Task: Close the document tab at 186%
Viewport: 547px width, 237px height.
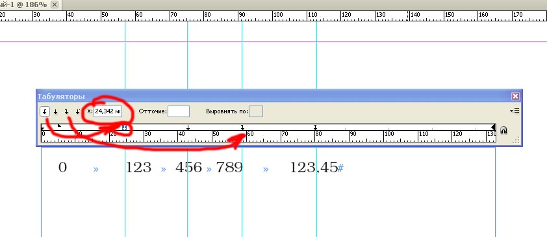Action: (55, 5)
